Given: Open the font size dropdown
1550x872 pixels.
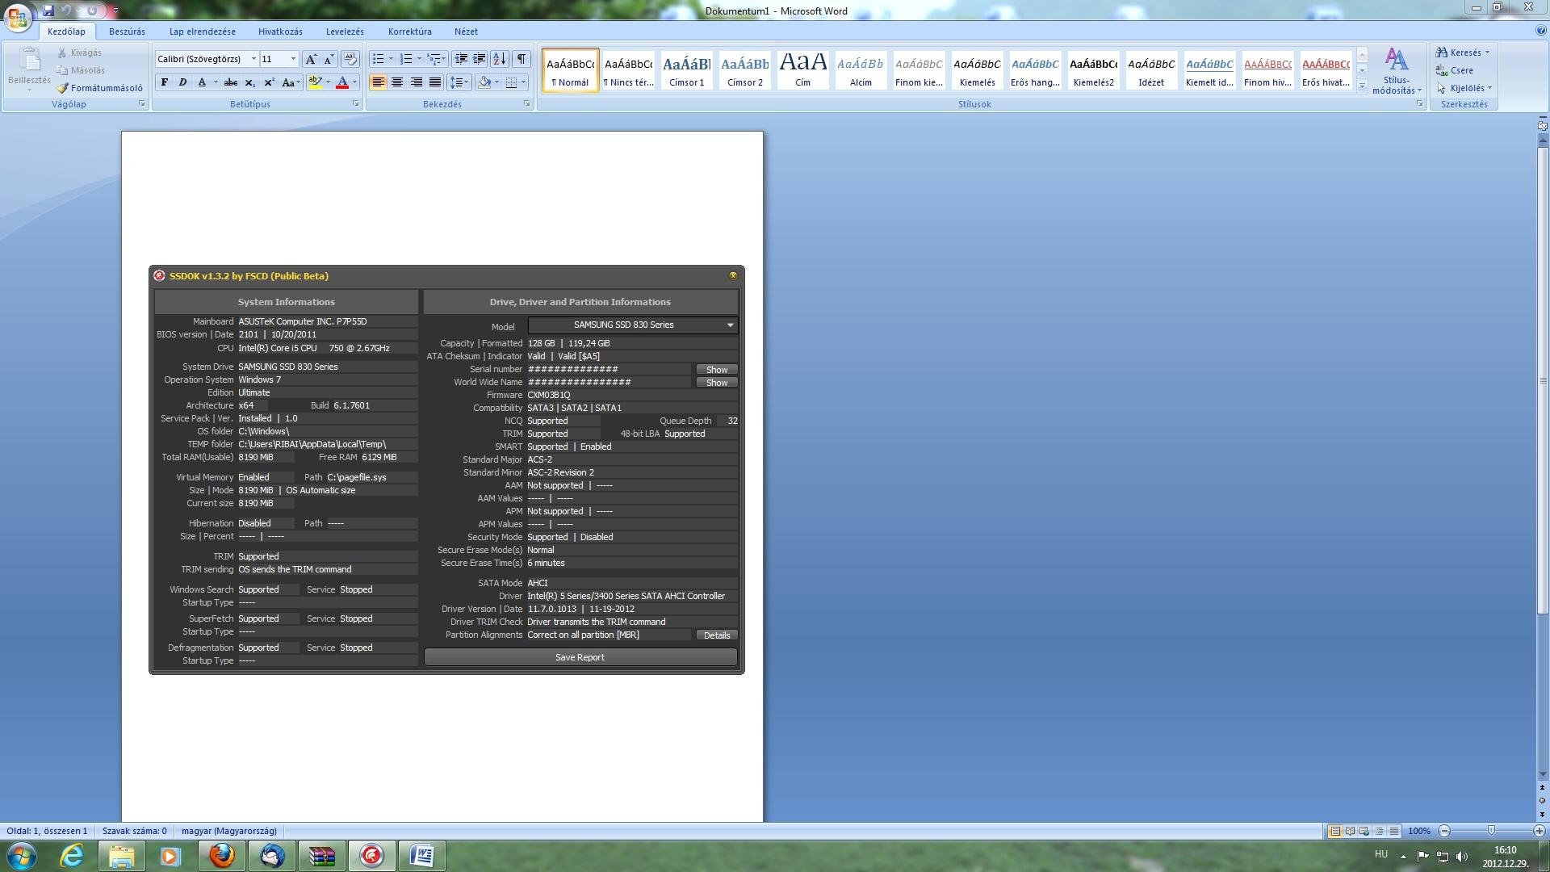Looking at the screenshot, I should point(292,59).
